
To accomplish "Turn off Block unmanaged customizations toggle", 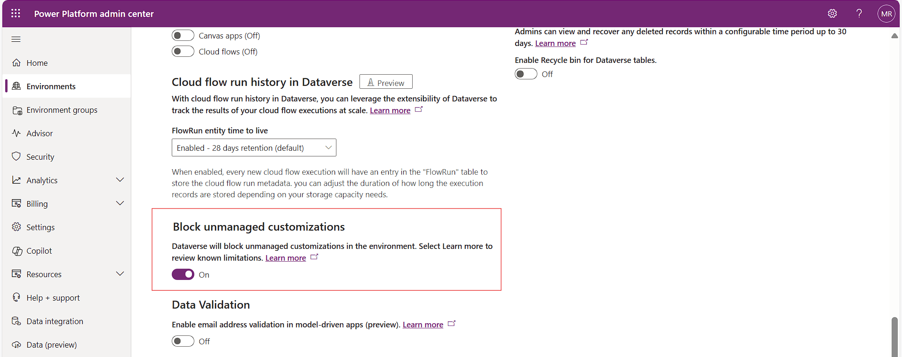I will (x=183, y=274).
